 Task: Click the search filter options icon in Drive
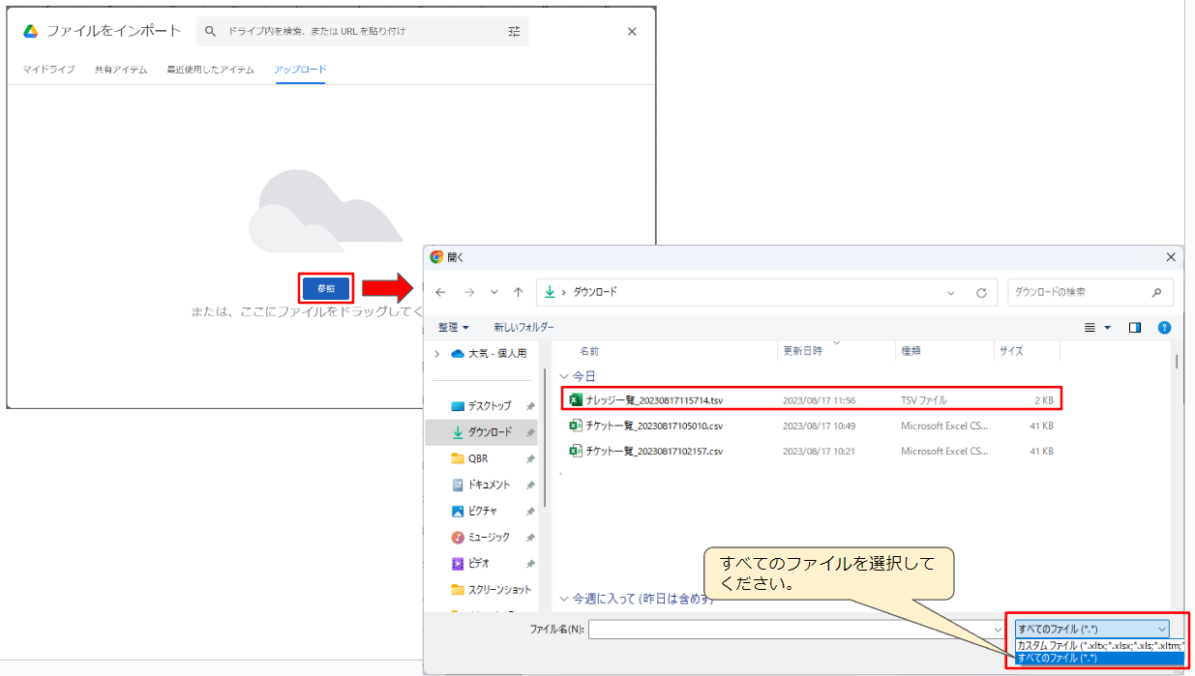click(514, 31)
